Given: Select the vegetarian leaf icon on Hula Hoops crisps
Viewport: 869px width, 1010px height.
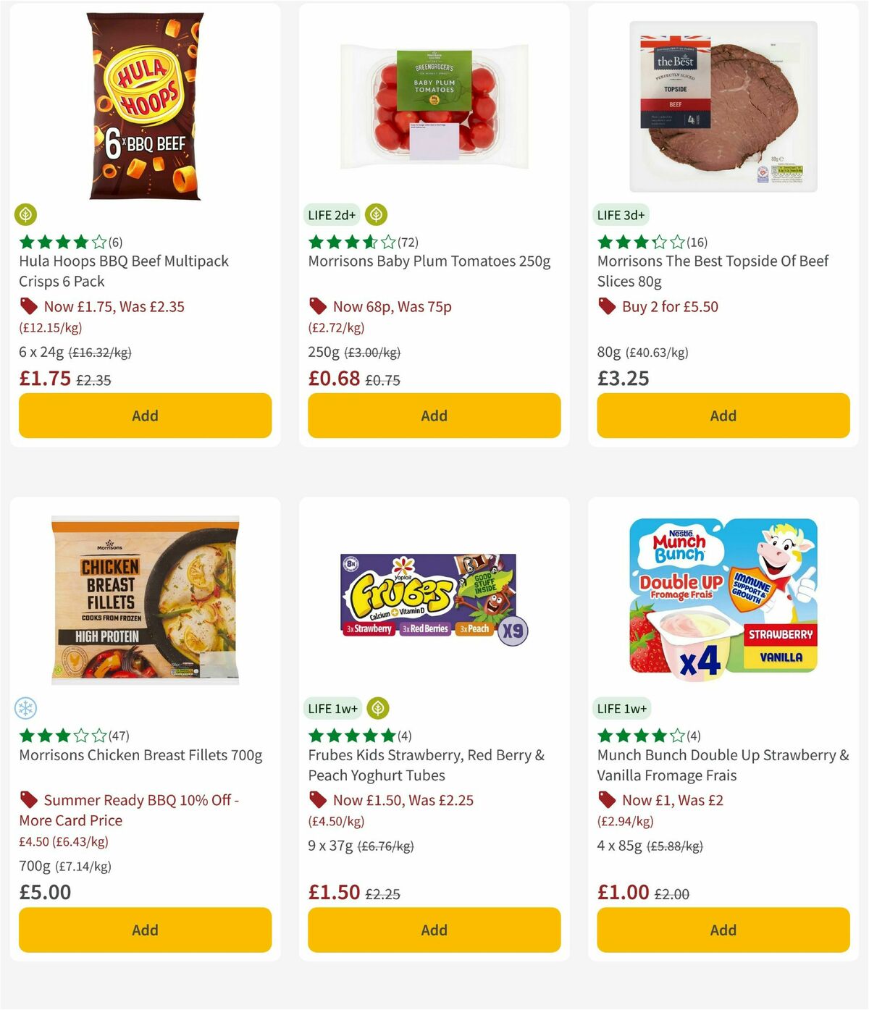Looking at the screenshot, I should coord(26,214).
